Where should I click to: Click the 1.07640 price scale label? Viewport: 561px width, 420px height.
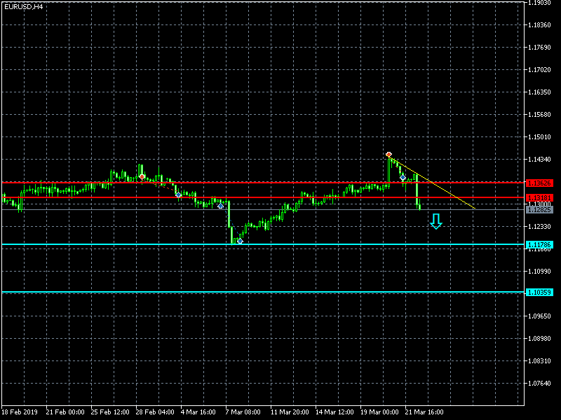(539, 384)
